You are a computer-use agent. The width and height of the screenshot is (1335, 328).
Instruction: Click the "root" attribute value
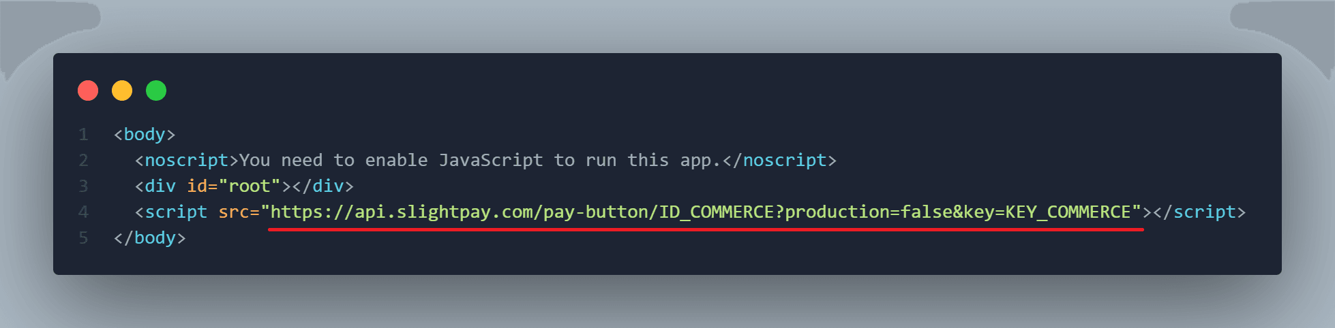tap(250, 186)
